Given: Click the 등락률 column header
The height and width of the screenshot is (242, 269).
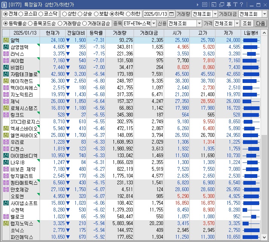Looking at the screenshot, I should pyautogui.click(x=96, y=33).
